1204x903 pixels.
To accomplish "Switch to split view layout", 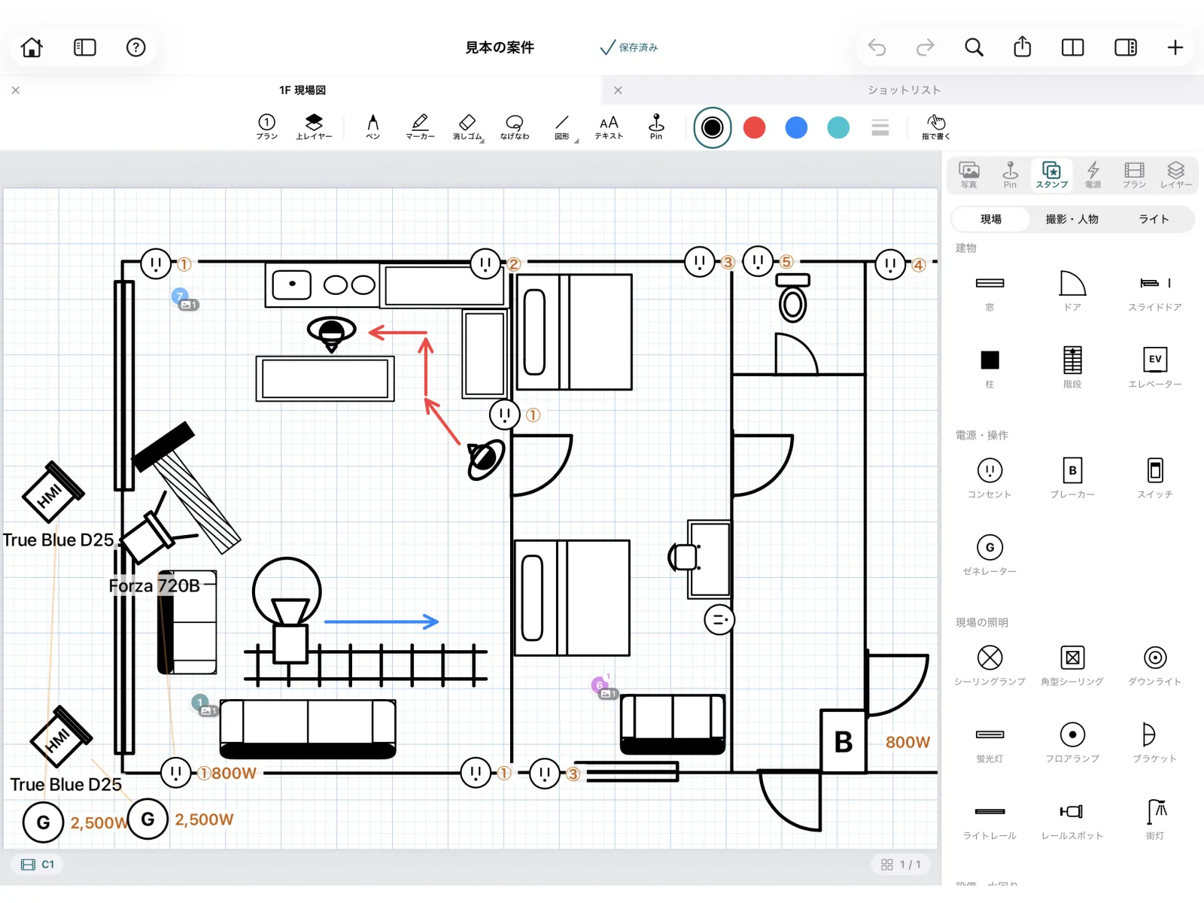I will coord(1072,47).
